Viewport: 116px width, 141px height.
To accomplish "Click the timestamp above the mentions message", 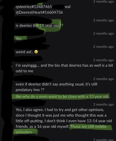I will pos(103,2).
